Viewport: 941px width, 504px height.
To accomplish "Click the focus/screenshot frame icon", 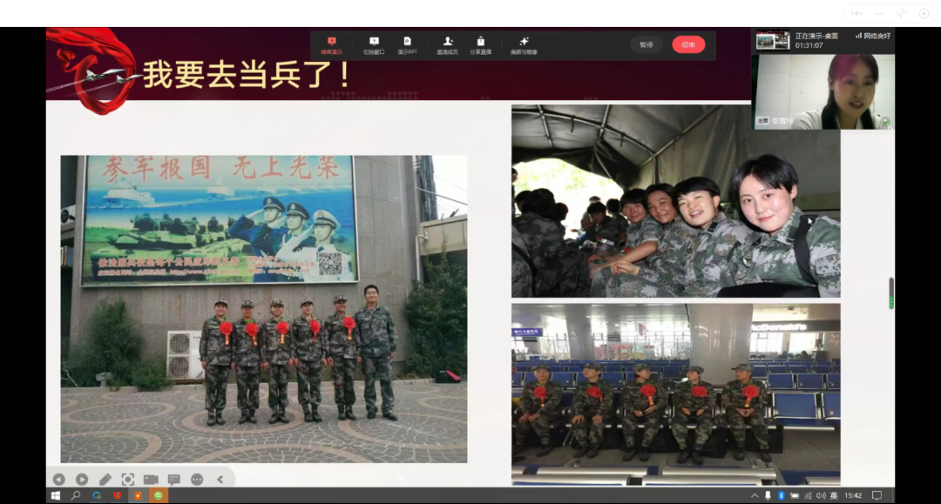I will pos(128,479).
